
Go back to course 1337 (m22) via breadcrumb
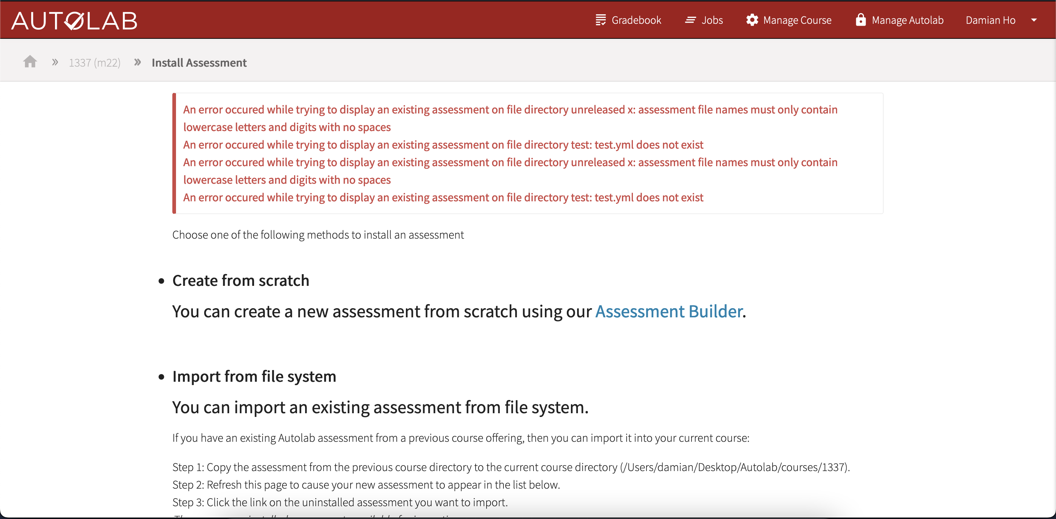point(95,62)
